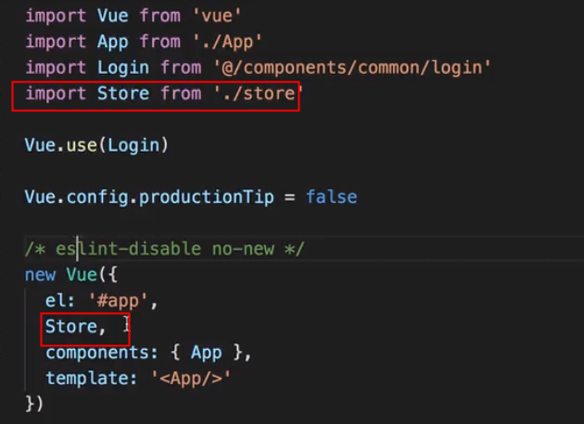Click the el: '#app' property line
This screenshot has width=584, height=424.
pos(102,301)
